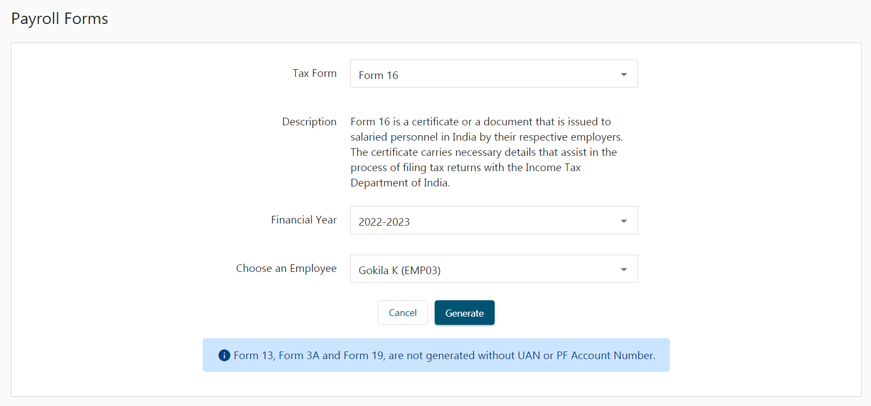The image size is (871, 406).
Task: Click the blue information alert banner
Action: pos(436,355)
